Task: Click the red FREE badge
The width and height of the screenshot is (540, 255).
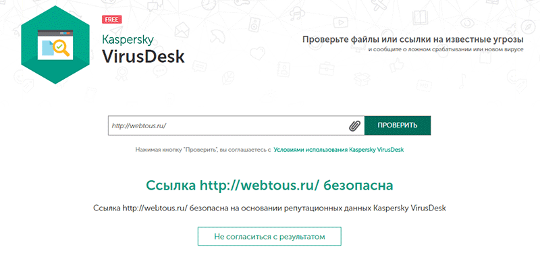Action: pos(111,20)
